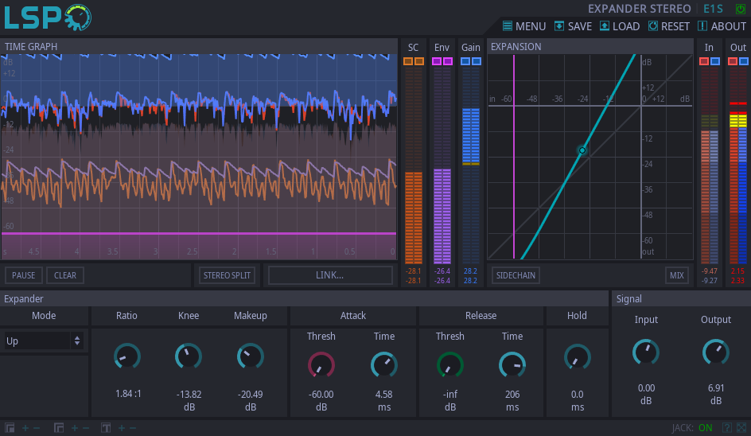This screenshot has width=751, height=436.
Task: Click crossed-box icon right of the help icon
Action: (x=741, y=428)
